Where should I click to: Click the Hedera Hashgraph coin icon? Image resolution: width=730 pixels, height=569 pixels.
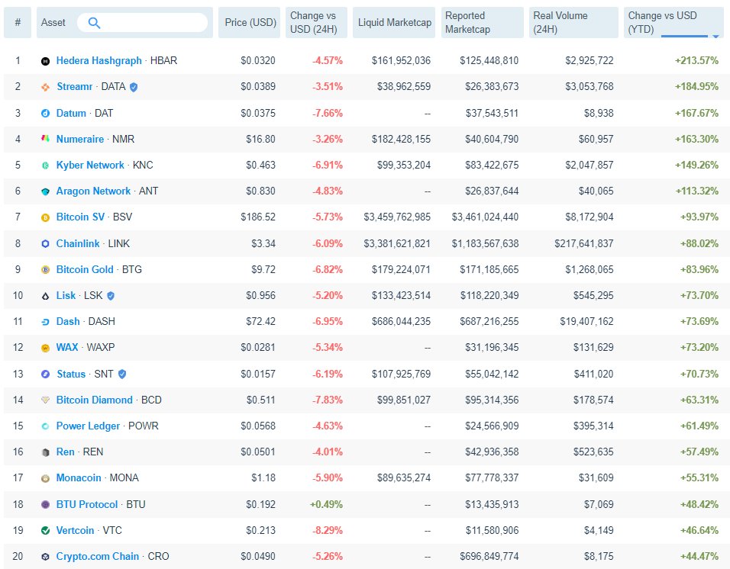[x=45, y=61]
